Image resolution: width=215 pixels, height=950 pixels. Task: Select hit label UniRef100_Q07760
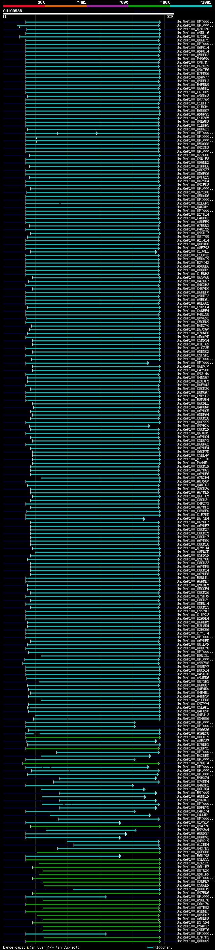193,99
